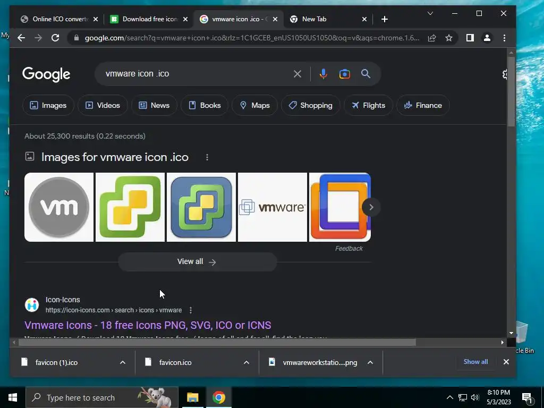Filter results by Videos
This screenshot has width=544, height=408.
pyautogui.click(x=103, y=105)
